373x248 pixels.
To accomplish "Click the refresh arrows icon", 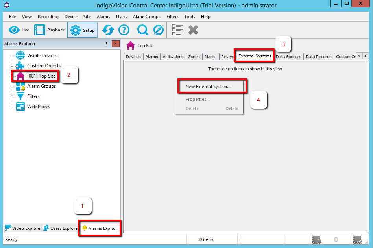I will (108, 30).
